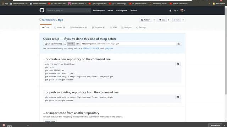Click the 'git add README.md' line

54,71
